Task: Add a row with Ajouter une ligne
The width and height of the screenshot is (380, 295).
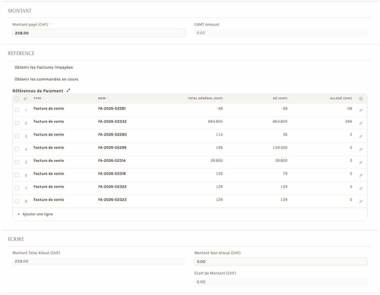Action: [x=35, y=214]
